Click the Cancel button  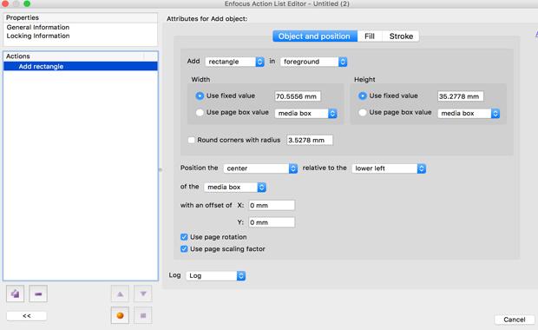click(x=515, y=320)
